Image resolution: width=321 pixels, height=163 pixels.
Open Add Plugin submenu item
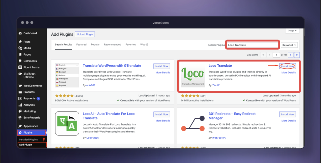pyautogui.click(x=25, y=145)
